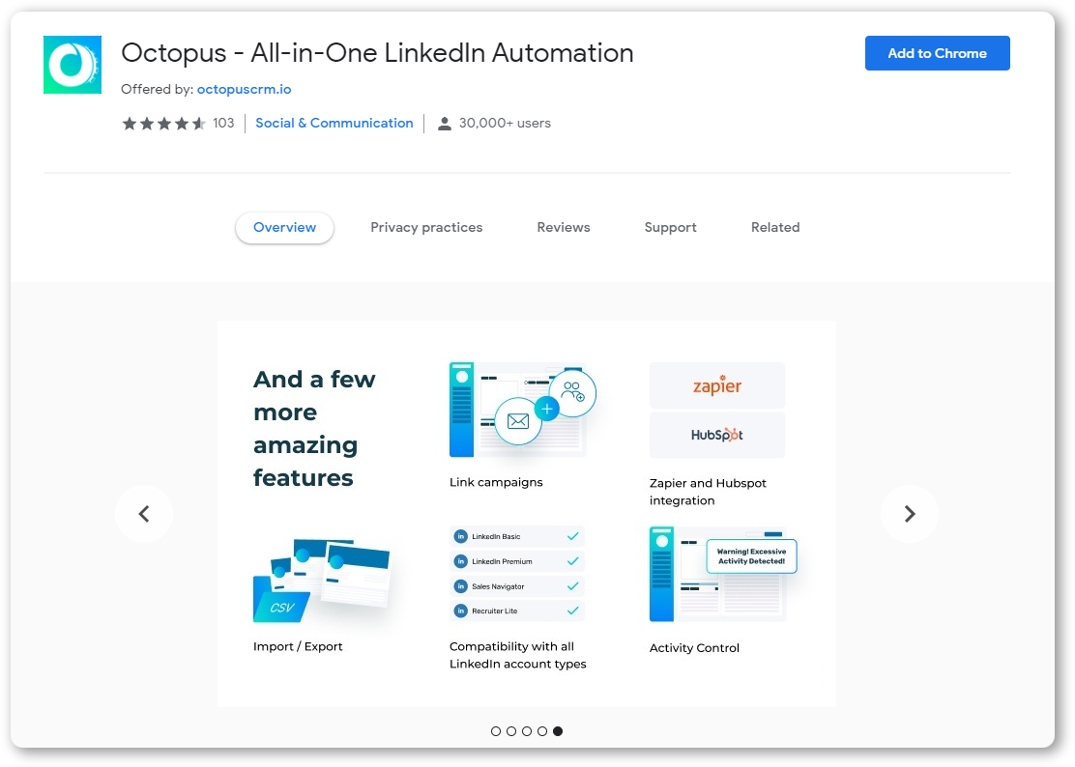Open the octopuscrm.io publisher link

(244, 89)
